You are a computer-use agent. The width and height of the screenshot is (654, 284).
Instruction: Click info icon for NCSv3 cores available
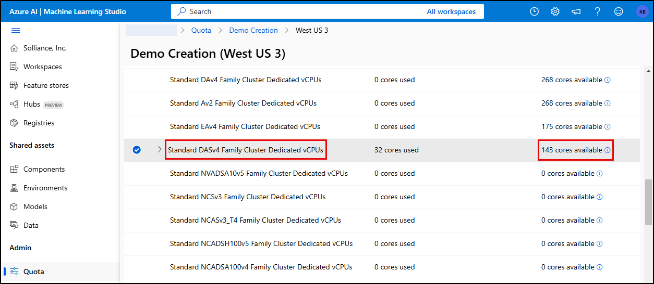pos(599,197)
